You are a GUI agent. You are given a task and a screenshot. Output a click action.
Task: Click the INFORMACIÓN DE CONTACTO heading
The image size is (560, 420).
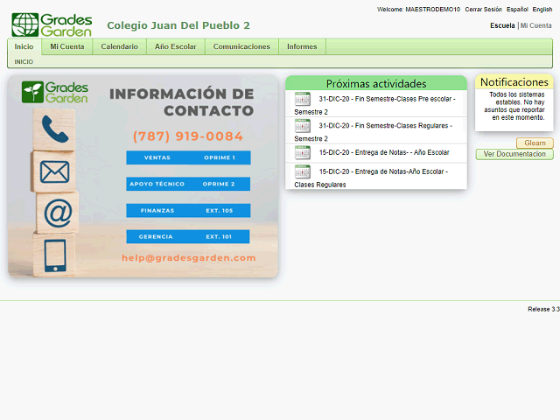(x=182, y=102)
